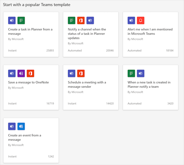This screenshot has height=165, width=184.
Task: Open 'Create an event from a message' template title
Action: coord(25,137)
